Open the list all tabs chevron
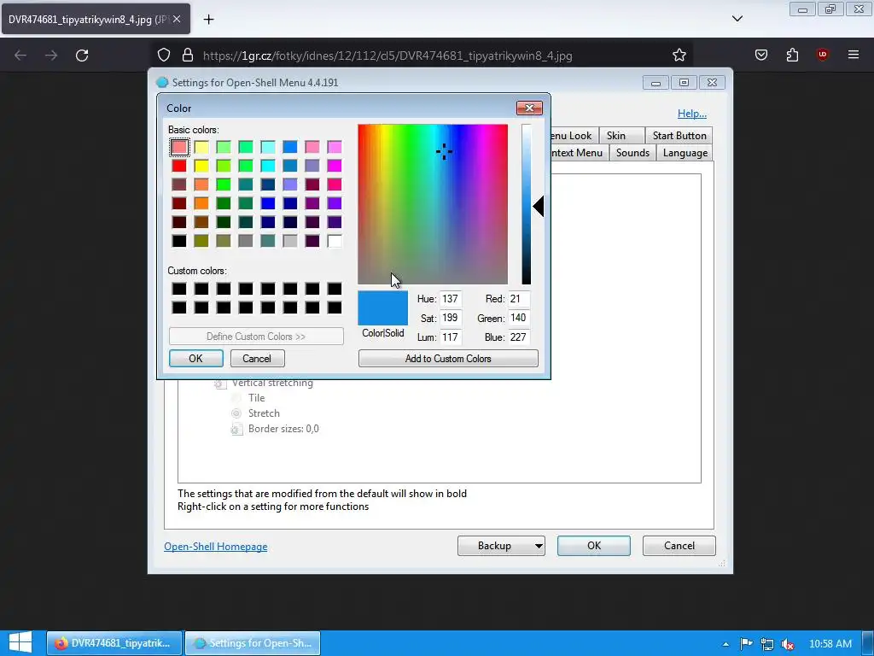The width and height of the screenshot is (874, 656). [x=737, y=19]
